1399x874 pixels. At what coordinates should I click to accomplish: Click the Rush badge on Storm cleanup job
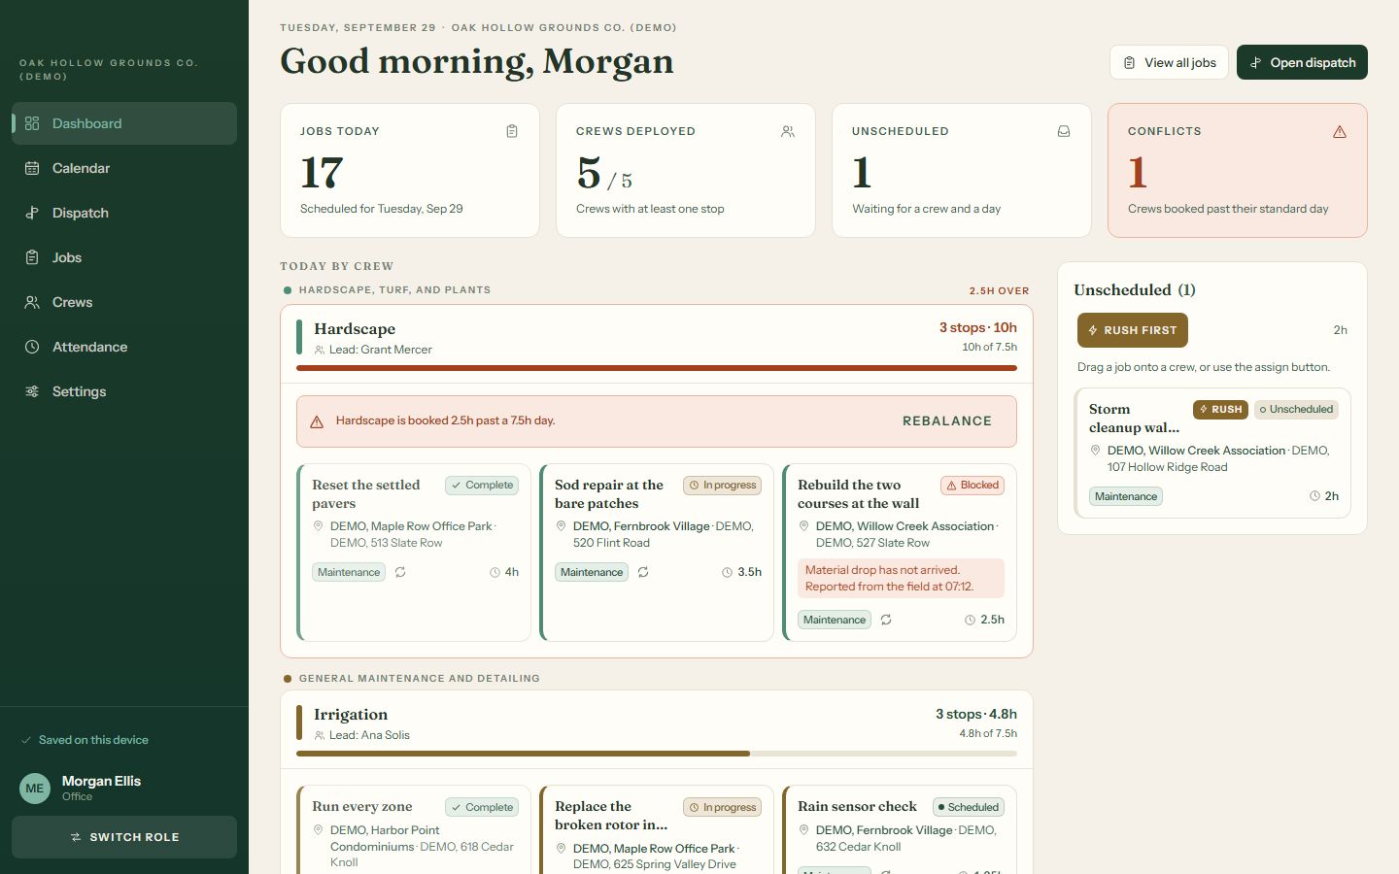click(1220, 409)
